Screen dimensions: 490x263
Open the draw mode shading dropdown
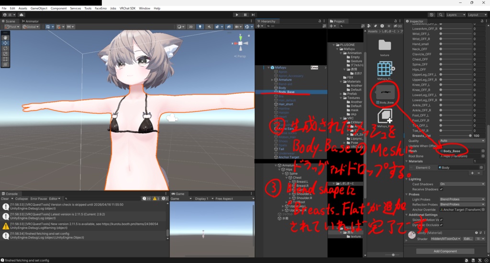[x=180, y=27]
